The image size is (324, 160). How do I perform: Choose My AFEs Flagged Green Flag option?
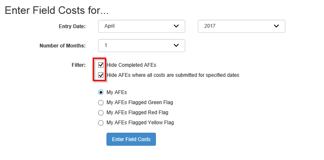101,102
